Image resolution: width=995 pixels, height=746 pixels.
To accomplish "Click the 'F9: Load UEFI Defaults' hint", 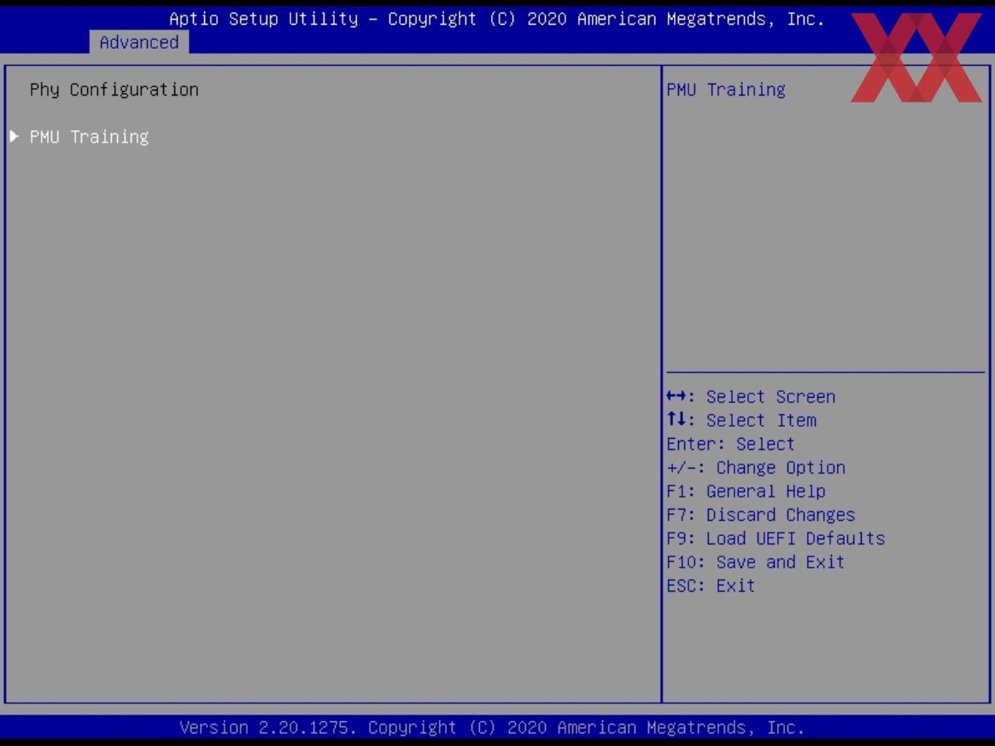I will click(x=776, y=538).
